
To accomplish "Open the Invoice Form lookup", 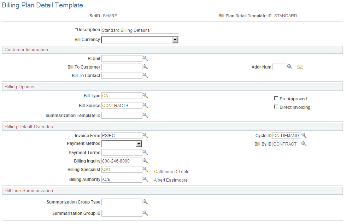I will pyautogui.click(x=145, y=135).
